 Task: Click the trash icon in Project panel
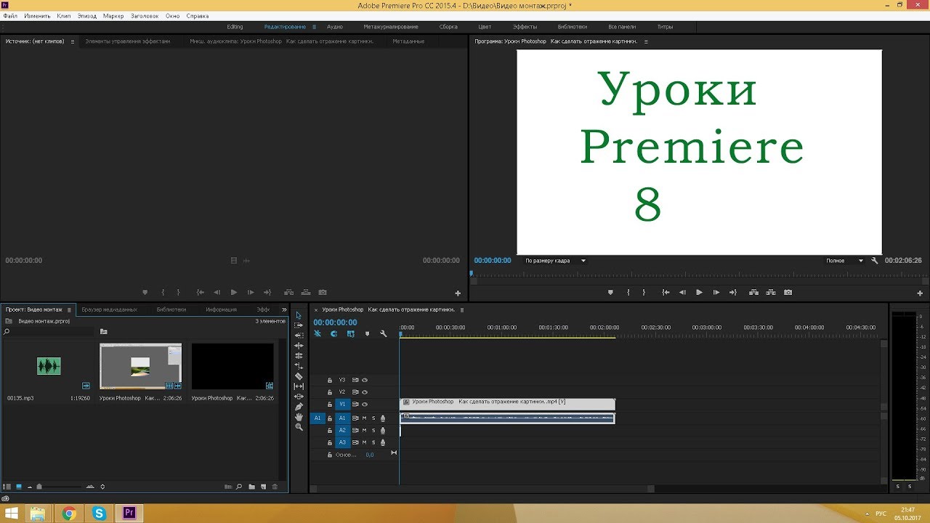point(275,487)
